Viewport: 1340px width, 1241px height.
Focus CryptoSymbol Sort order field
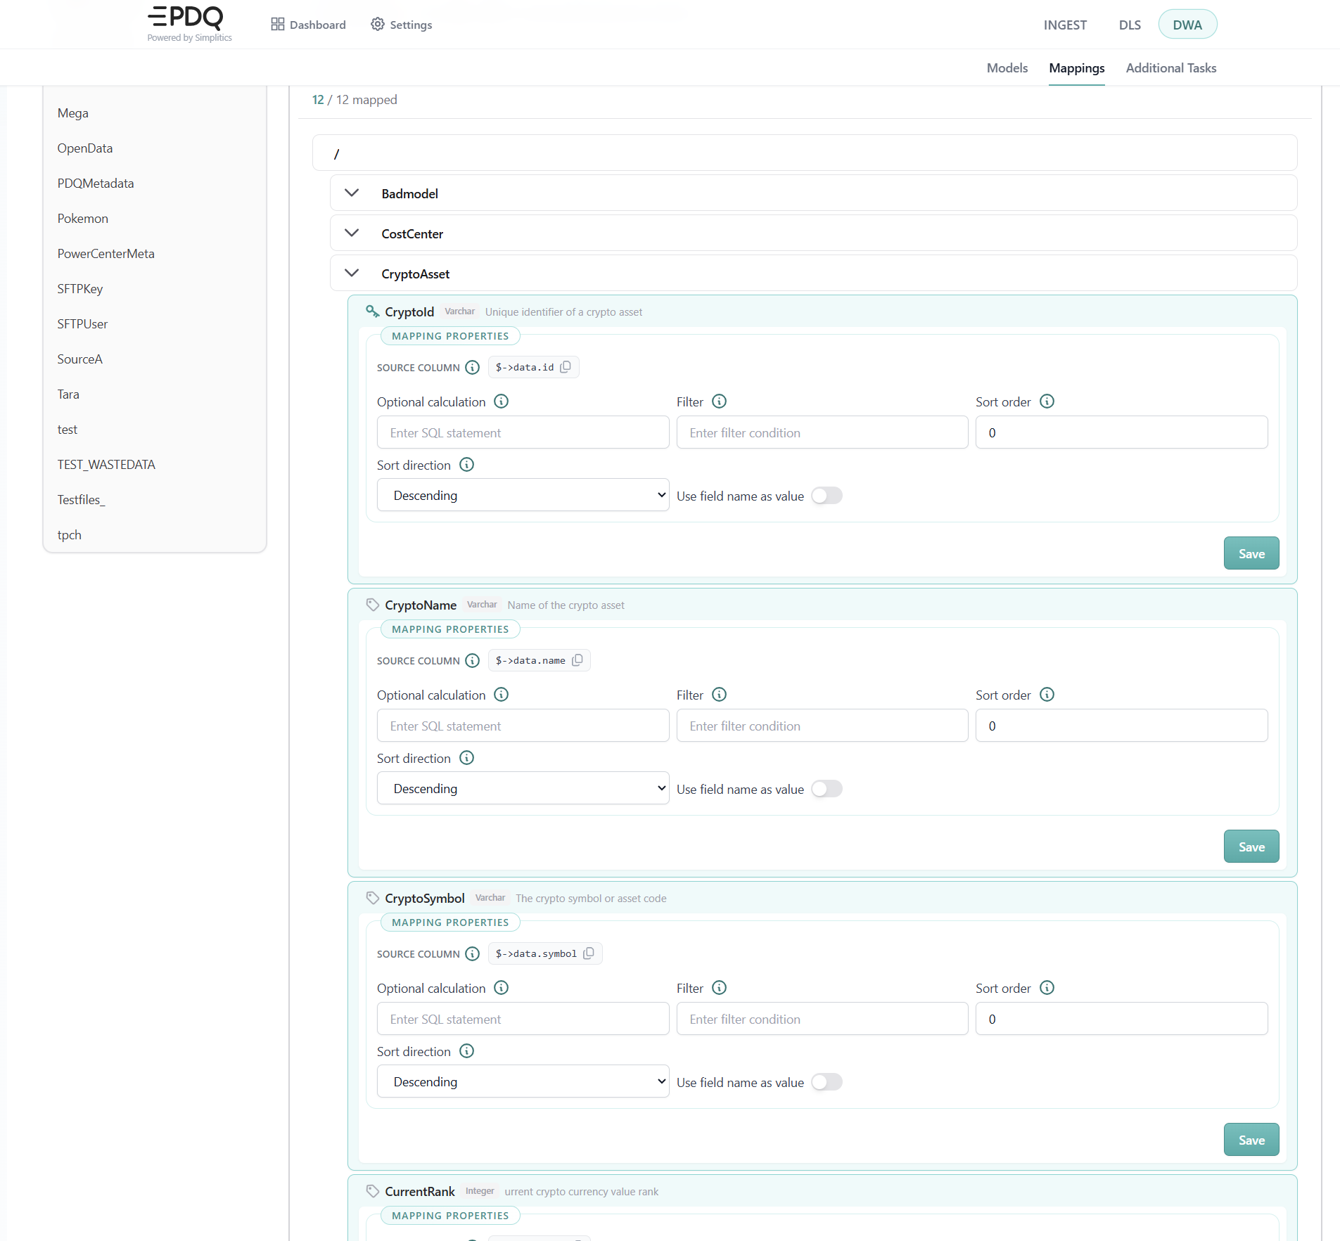[1121, 1019]
